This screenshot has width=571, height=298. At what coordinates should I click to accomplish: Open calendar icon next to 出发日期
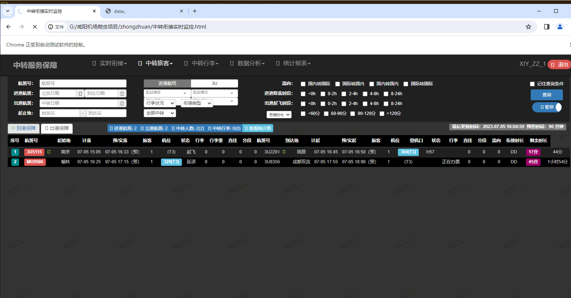click(x=80, y=93)
